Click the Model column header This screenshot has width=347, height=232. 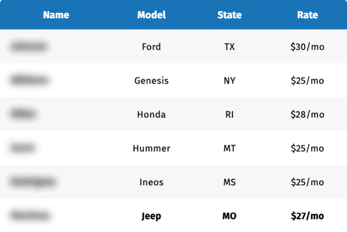(151, 15)
